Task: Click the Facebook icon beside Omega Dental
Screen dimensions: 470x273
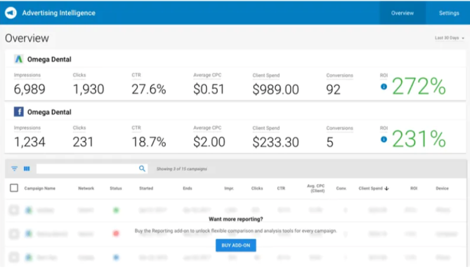Action: pyautogui.click(x=19, y=112)
